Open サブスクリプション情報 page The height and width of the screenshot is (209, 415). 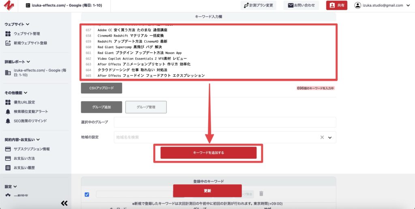point(32,149)
